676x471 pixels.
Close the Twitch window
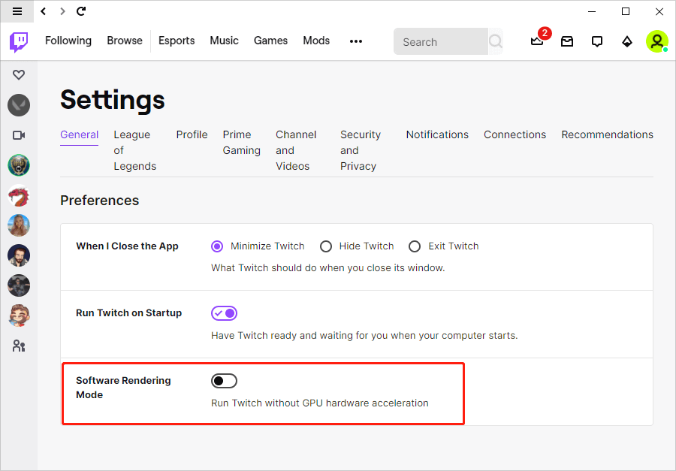pos(659,12)
